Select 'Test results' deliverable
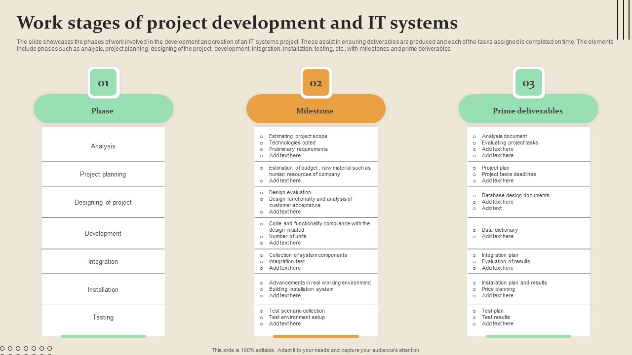Screen dimensions: 632x355 (x=496, y=317)
